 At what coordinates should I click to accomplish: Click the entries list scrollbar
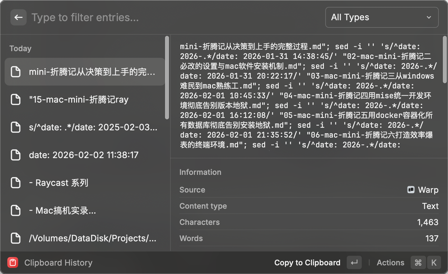click(167, 77)
